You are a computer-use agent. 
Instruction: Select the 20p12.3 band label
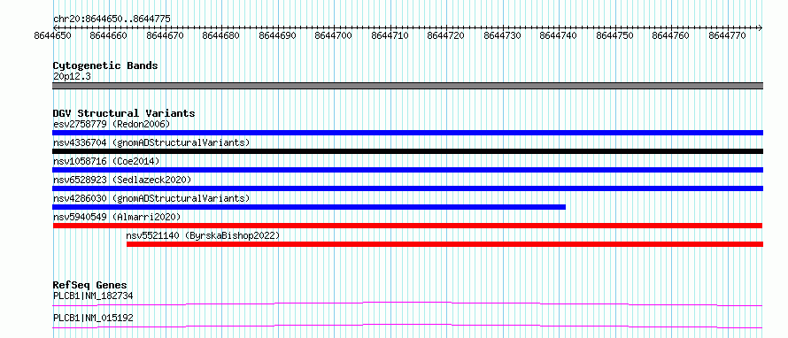click(72, 77)
